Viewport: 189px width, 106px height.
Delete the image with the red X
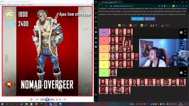pyautogui.click(x=65, y=100)
